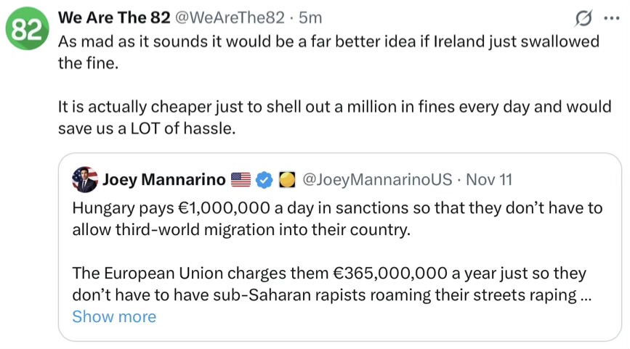Click the Nov 11 quoted post date

pyautogui.click(x=489, y=179)
